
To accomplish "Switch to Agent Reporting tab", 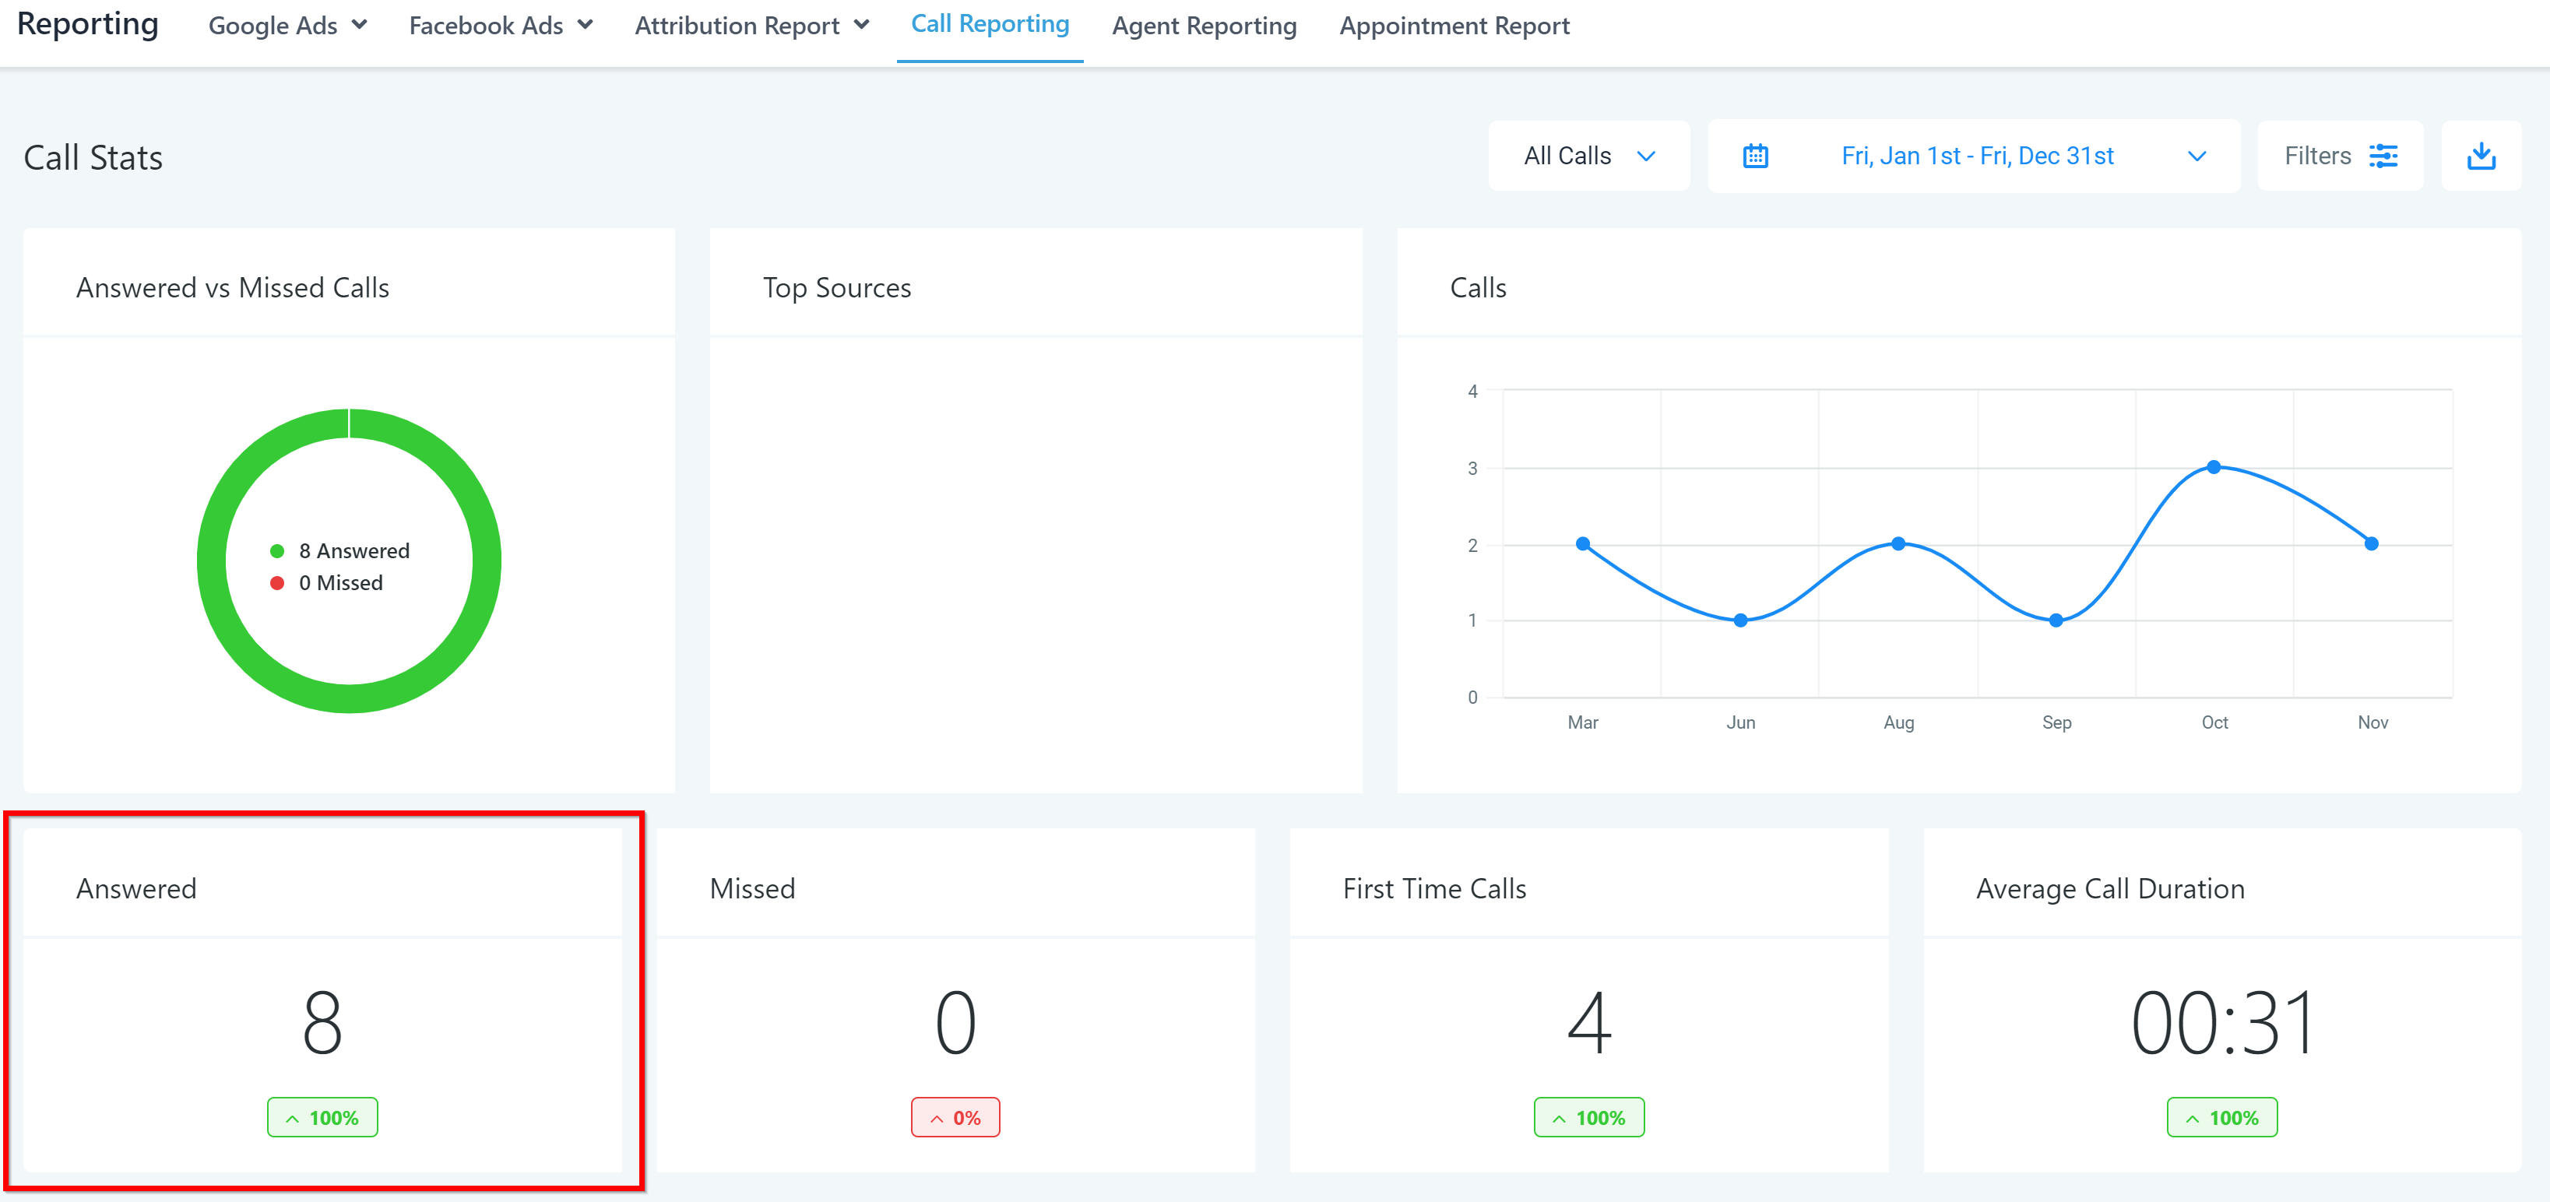I will point(1204,26).
